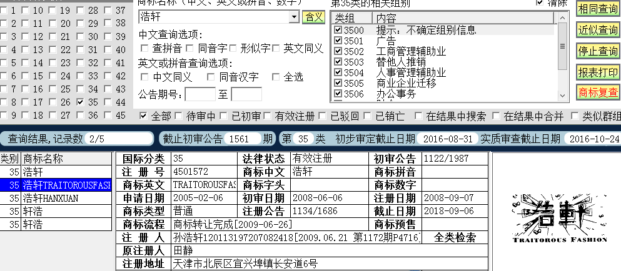The height and width of the screenshot is (271, 621).
Task: Click the record count field 2/5
Action: tap(119, 139)
